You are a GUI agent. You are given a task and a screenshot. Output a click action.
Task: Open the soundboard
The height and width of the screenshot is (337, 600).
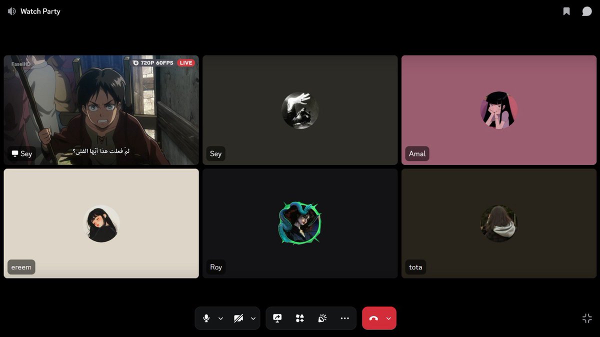[x=322, y=318]
